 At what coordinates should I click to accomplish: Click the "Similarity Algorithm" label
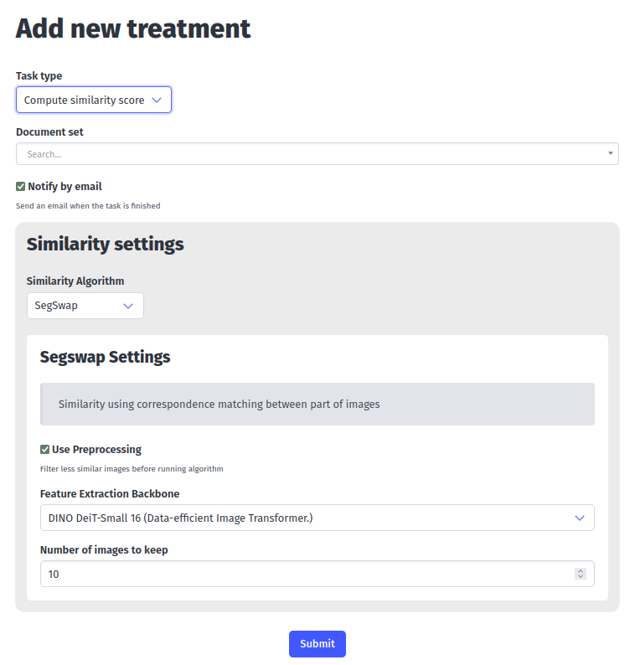tap(75, 281)
